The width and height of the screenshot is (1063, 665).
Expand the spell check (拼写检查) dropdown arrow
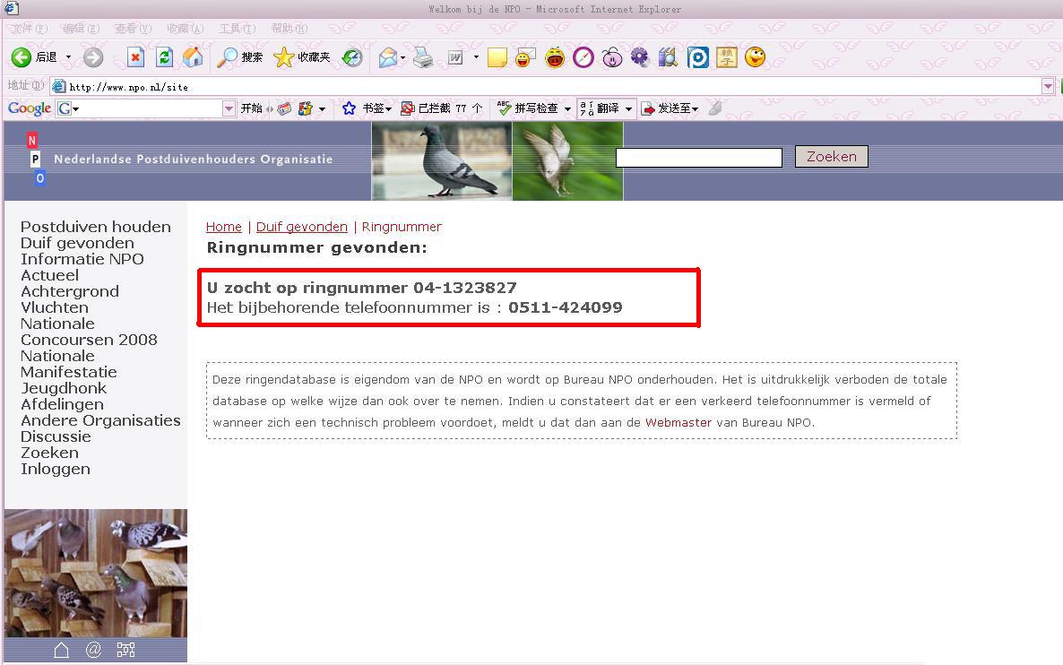(x=567, y=108)
